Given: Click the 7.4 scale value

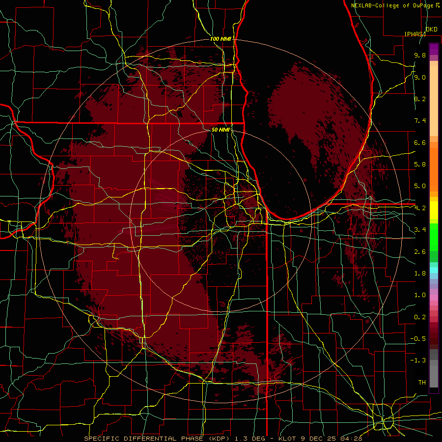Looking at the screenshot, I should 420,121.
